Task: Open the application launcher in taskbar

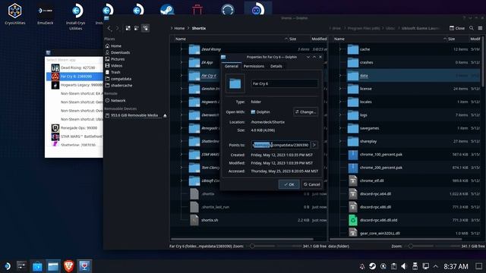Action: click(x=7, y=266)
